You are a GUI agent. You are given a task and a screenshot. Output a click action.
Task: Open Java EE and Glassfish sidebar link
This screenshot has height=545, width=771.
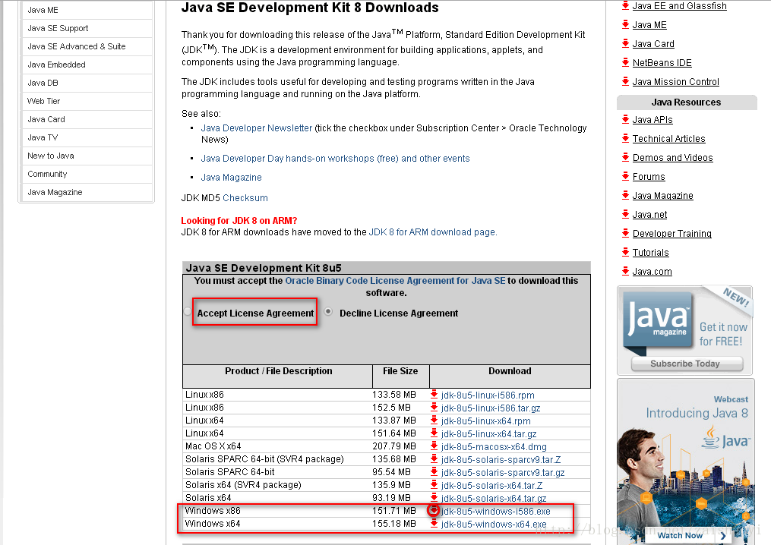click(x=680, y=6)
